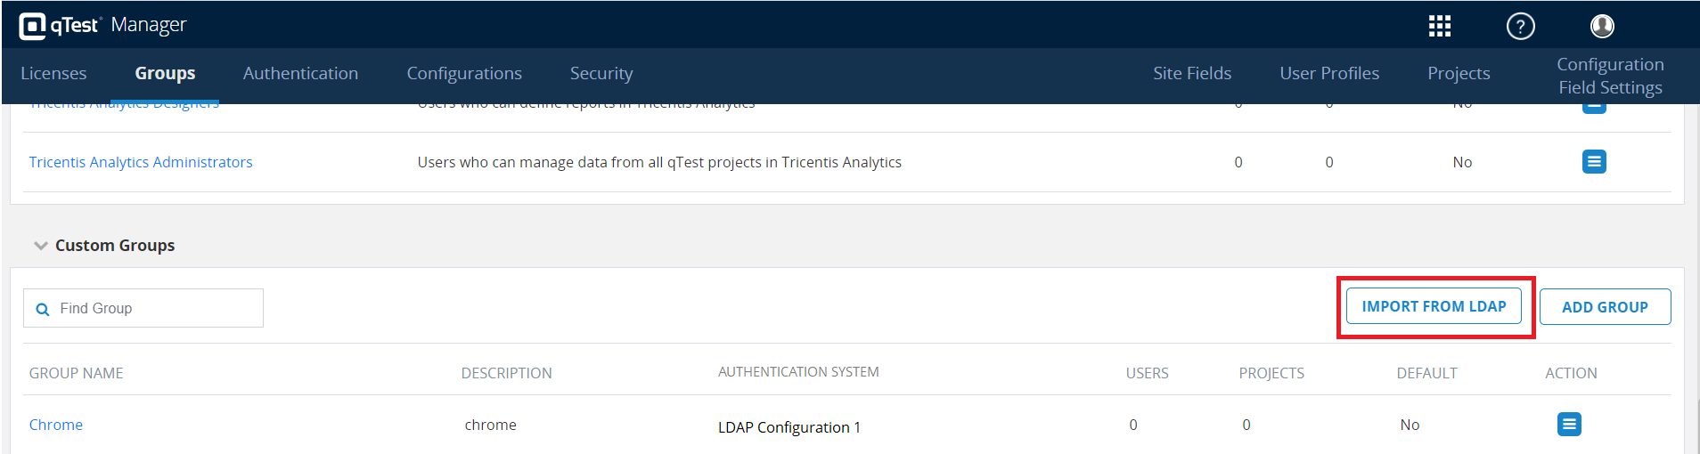The image size is (1700, 454).
Task: Open the user profile avatar menu
Action: [1602, 26]
